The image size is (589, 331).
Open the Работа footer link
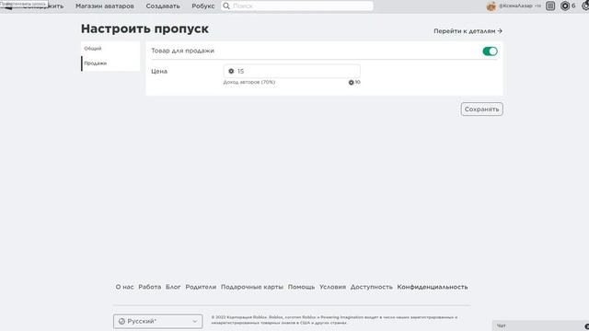pyautogui.click(x=149, y=287)
